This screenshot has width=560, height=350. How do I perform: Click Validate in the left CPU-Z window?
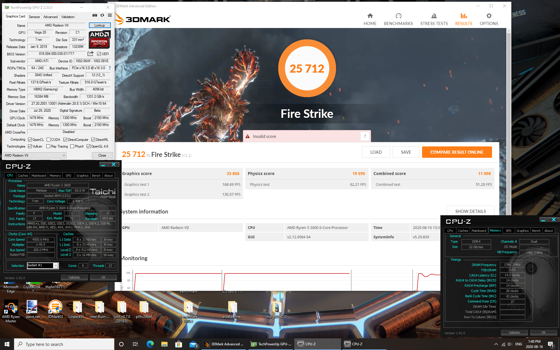(74, 277)
